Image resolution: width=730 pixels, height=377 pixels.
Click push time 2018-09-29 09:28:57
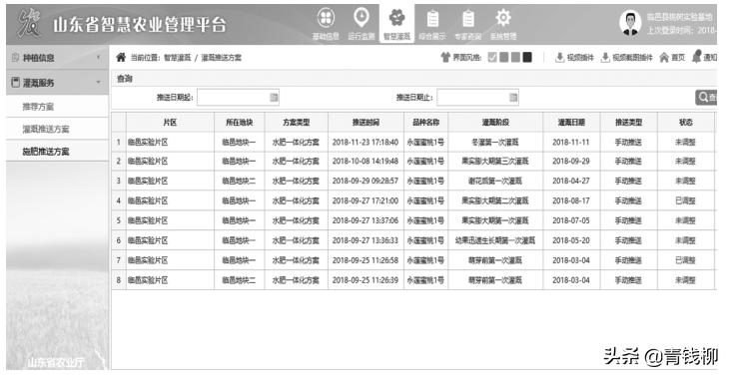365,181
